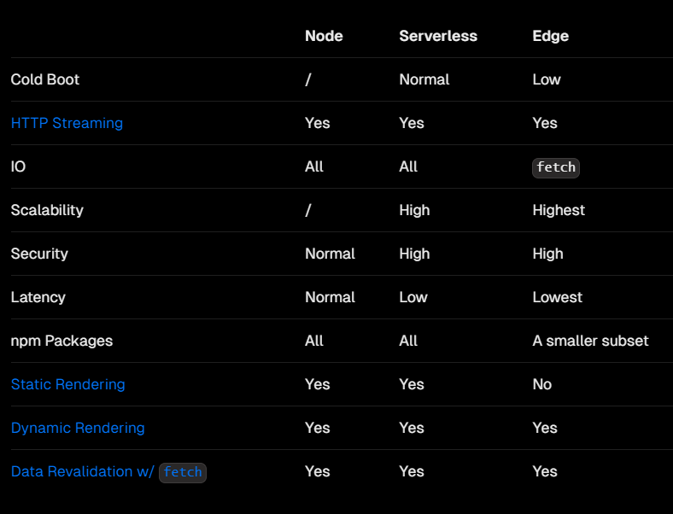This screenshot has width=673, height=514.
Task: Click 'No' in Static Rendering row
Action: 542,384
